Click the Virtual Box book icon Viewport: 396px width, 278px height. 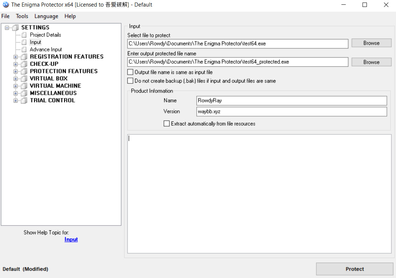(24, 79)
